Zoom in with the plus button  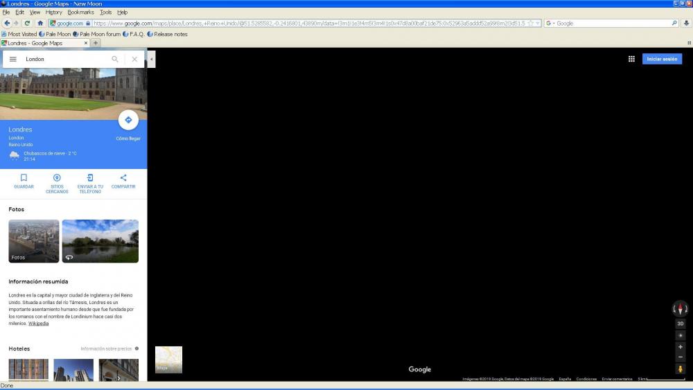pos(681,347)
